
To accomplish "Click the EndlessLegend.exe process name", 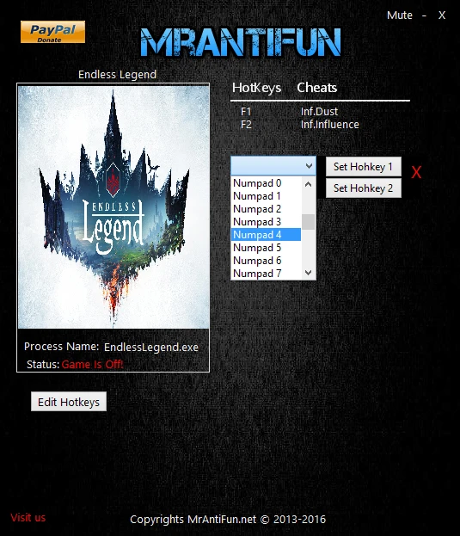I will (151, 348).
